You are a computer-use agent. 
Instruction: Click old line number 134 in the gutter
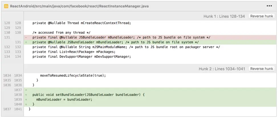7,56
